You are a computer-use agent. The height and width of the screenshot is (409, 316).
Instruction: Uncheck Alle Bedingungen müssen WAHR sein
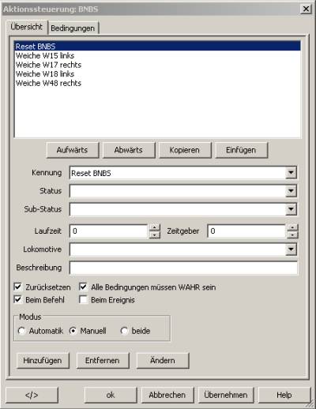coord(83,287)
